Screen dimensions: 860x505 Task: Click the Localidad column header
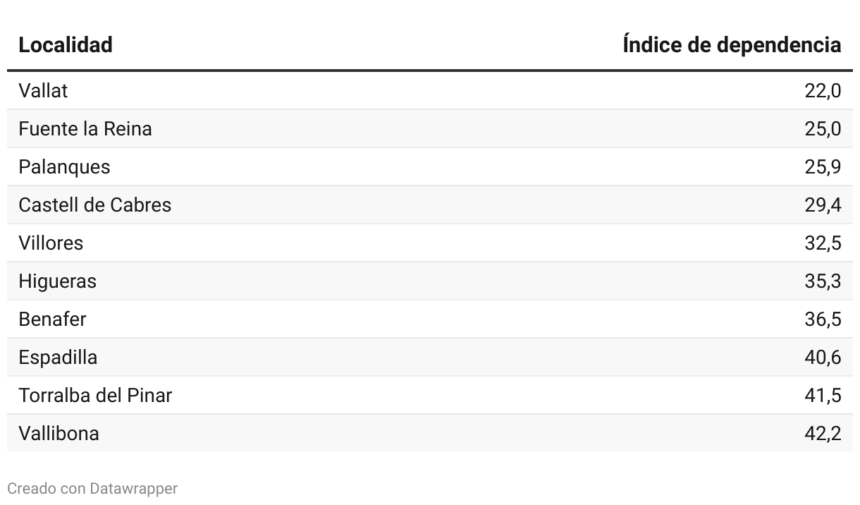tap(66, 45)
